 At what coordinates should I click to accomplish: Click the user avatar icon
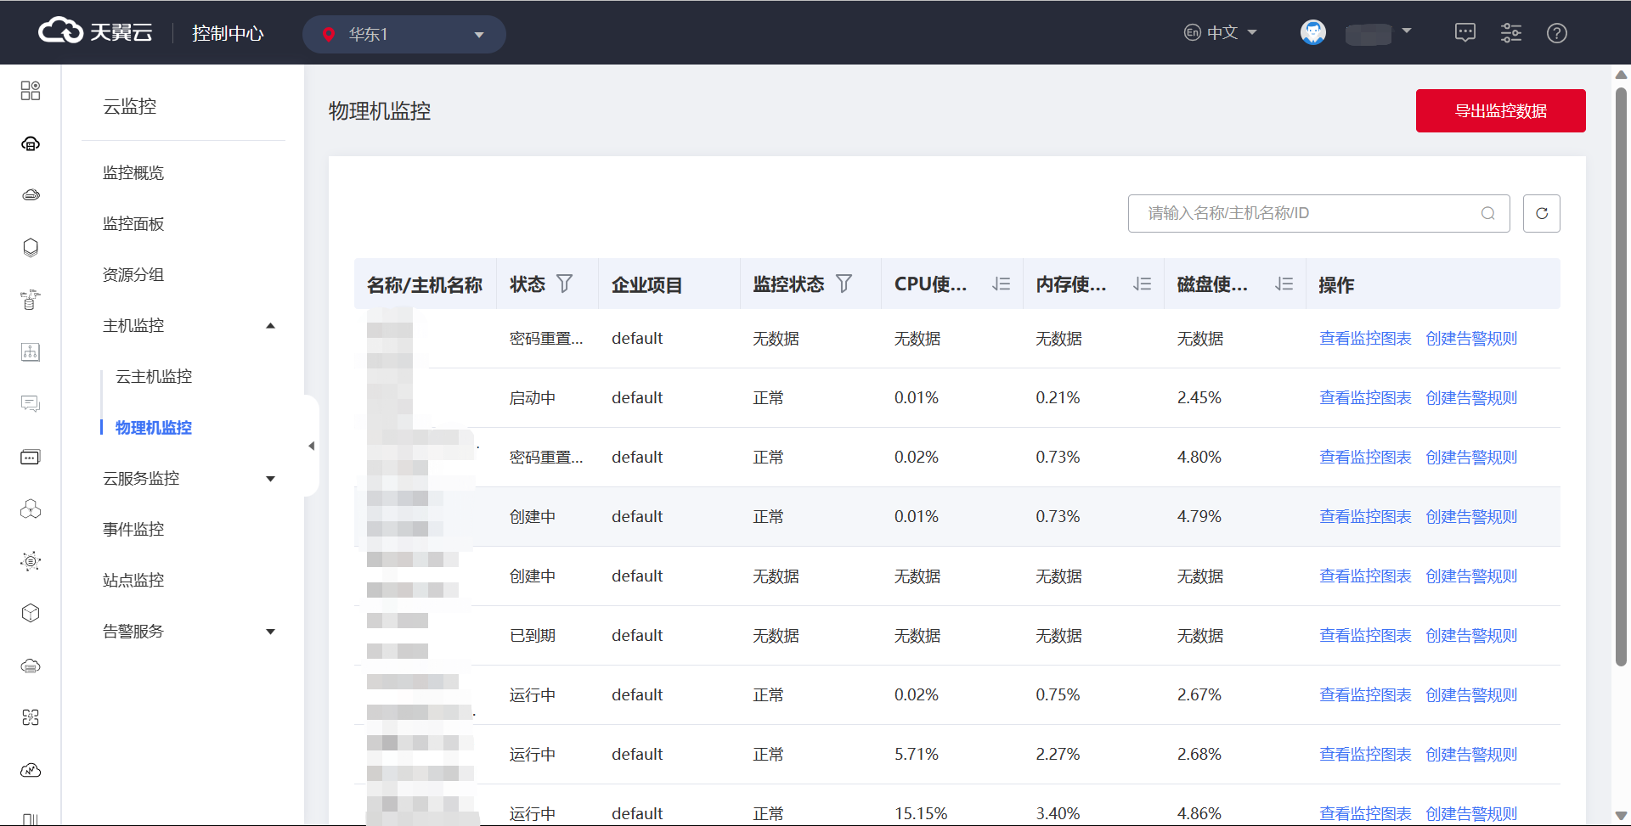point(1312,33)
